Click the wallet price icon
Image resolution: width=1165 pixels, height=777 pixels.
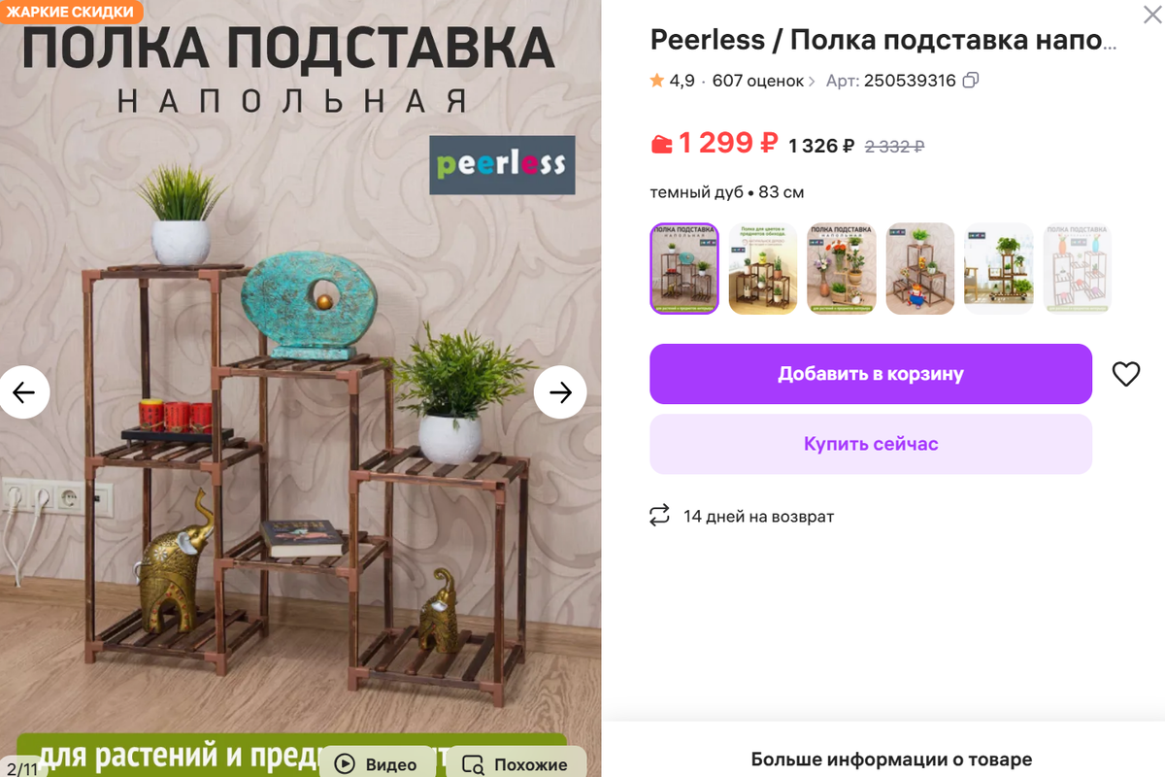tap(661, 145)
